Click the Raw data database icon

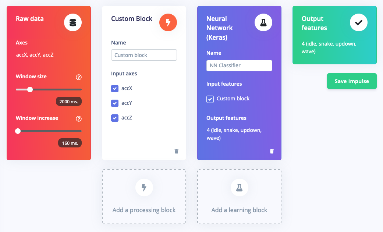click(73, 22)
